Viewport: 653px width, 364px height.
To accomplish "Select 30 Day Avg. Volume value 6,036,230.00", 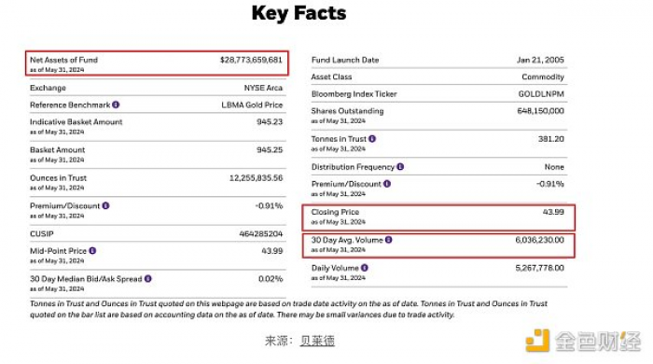I will pos(540,240).
